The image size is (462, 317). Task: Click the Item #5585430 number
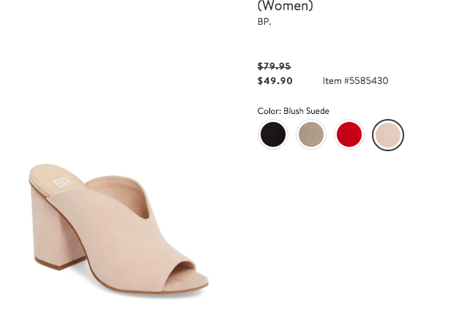[x=355, y=81]
